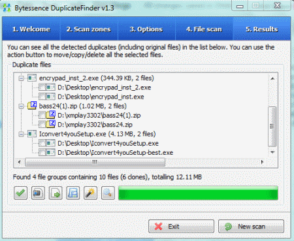Screen dimensions: 294x241
Task: Select checkbox for Iconvert4youSetup-best.exe
Action: pyautogui.click(x=42, y=153)
